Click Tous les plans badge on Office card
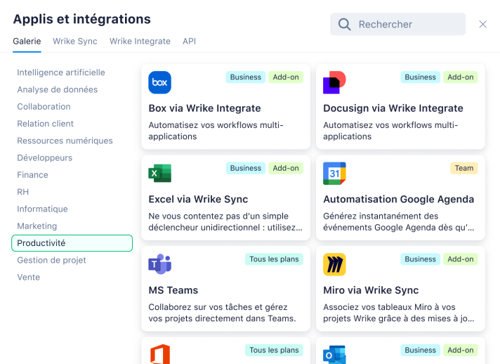 274,350
